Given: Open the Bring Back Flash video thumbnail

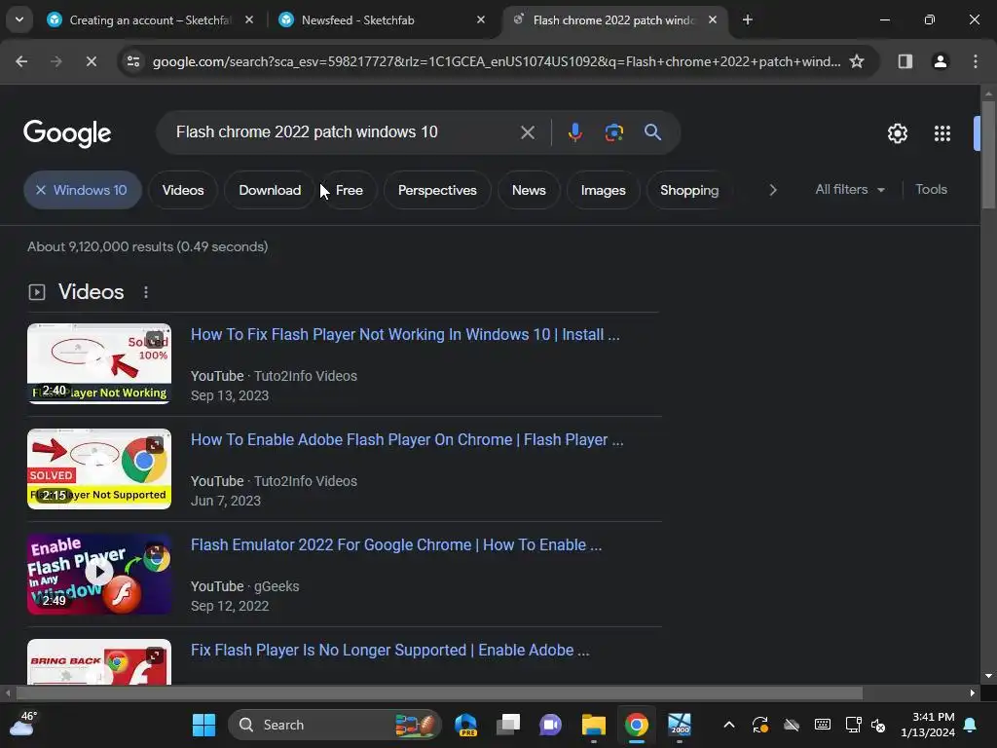Looking at the screenshot, I should point(99,661).
